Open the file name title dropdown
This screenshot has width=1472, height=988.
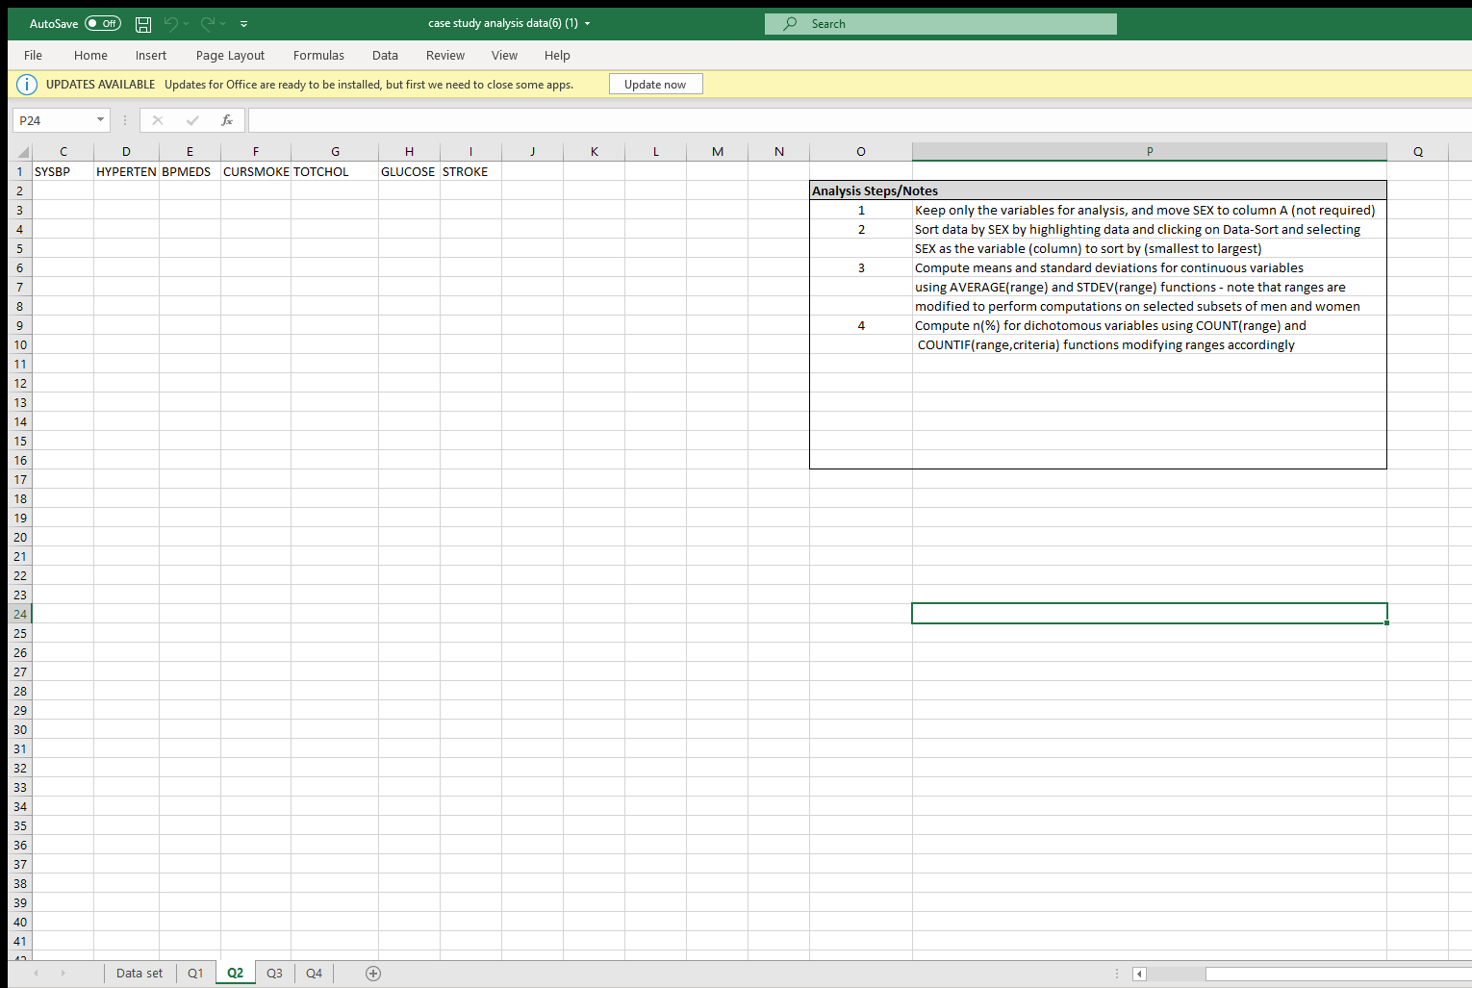click(x=587, y=23)
